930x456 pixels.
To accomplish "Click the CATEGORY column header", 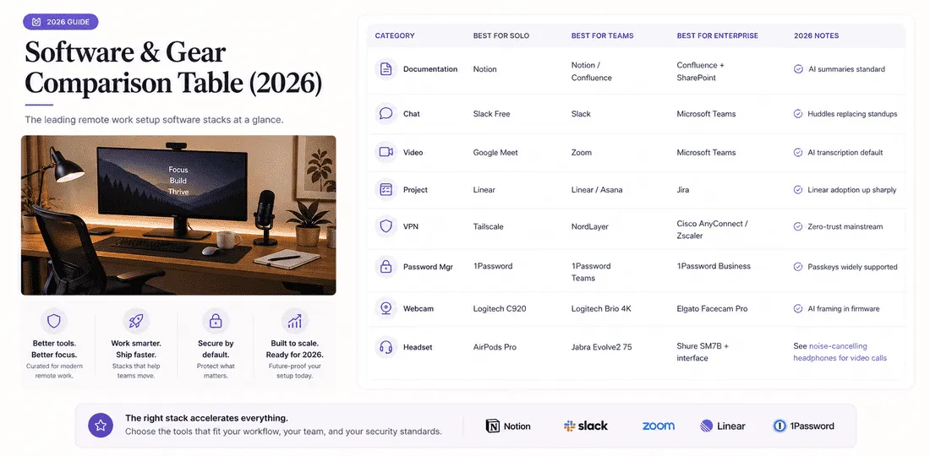I will 395,35.
